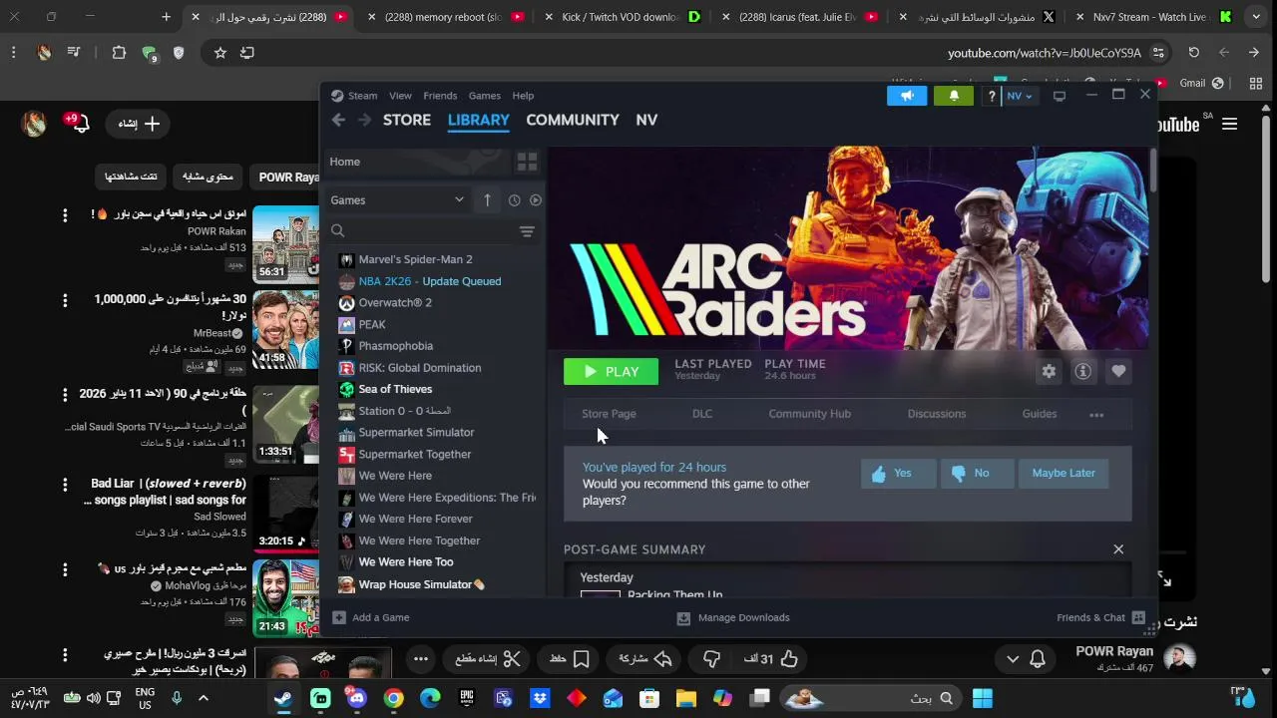
Task: Open NV account dropdown in Steam
Action: click(x=1020, y=96)
